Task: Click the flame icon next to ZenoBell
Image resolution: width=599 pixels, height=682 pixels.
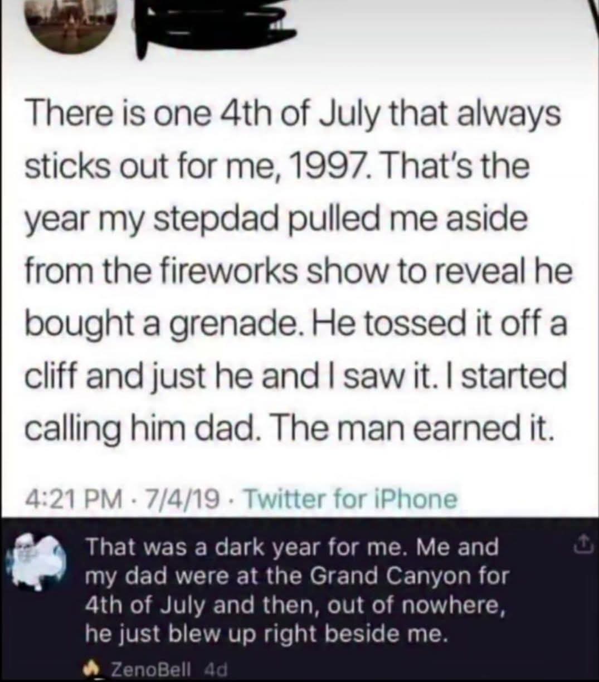Action: [90, 668]
